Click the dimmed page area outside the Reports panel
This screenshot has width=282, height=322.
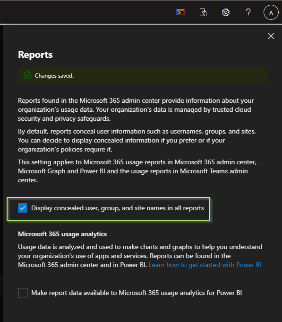(x=1, y=164)
